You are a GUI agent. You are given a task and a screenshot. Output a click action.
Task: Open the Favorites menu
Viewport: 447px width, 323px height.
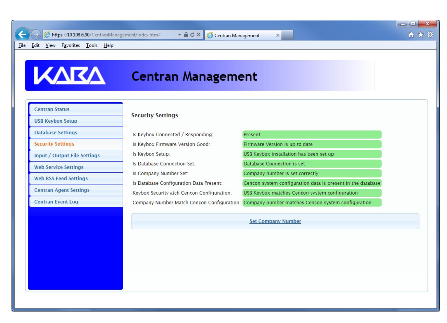(x=71, y=45)
